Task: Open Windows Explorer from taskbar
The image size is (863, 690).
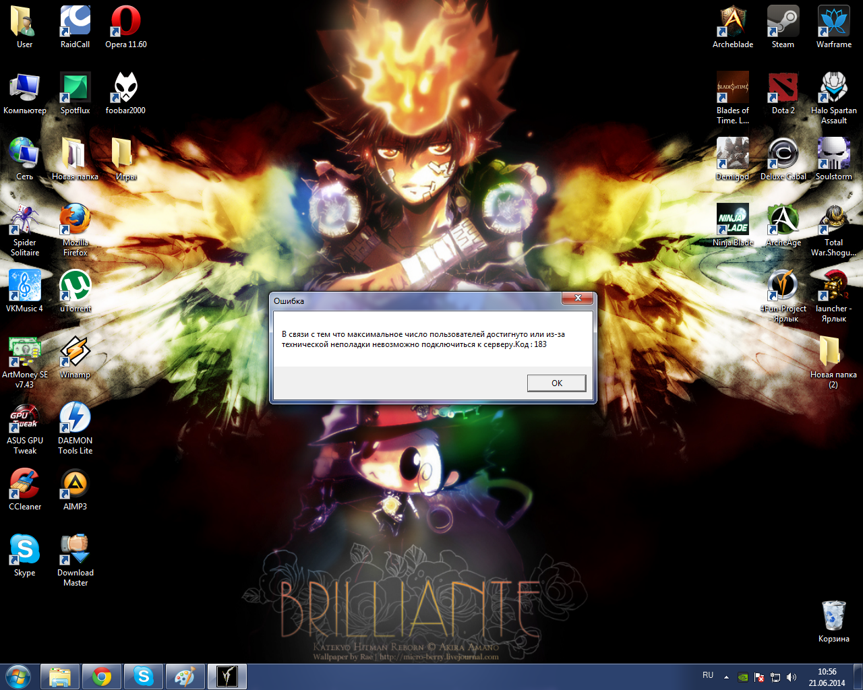Action: pos(60,677)
